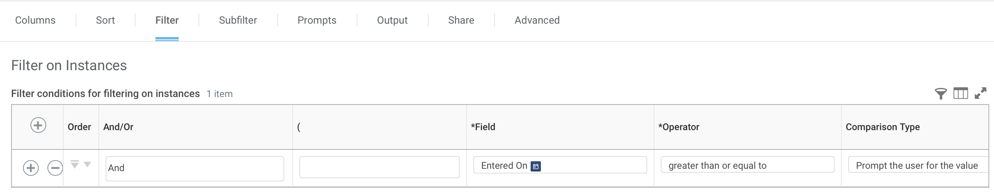Move row to bottom with order icon
The image size is (994, 194).
click(x=75, y=164)
